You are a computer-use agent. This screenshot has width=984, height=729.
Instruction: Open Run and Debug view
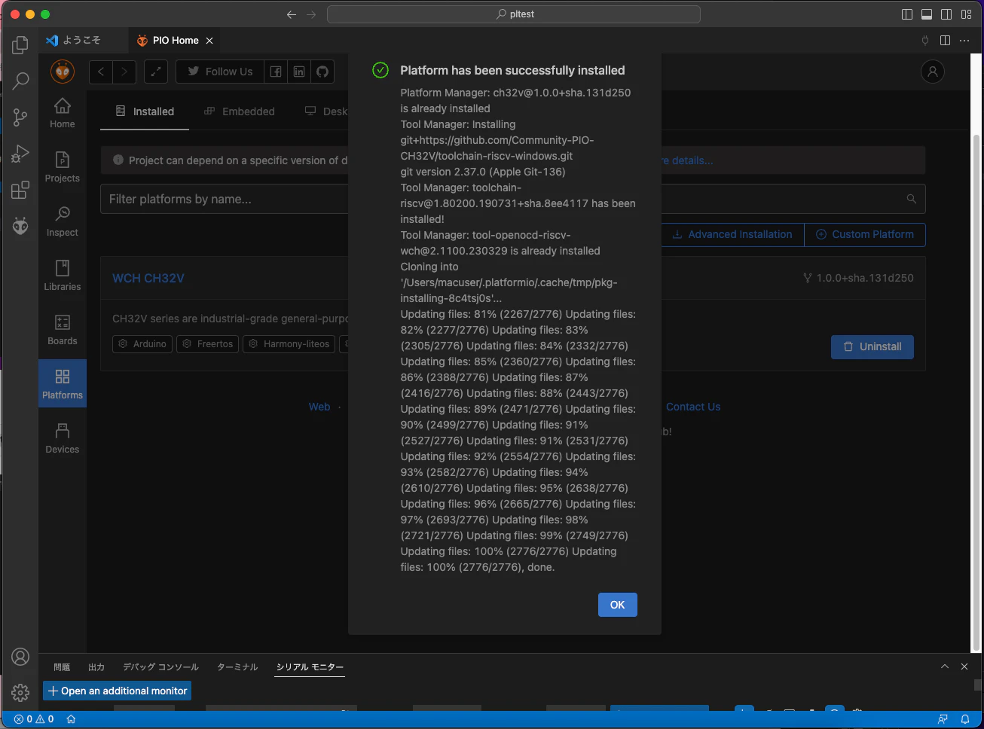tap(20, 153)
